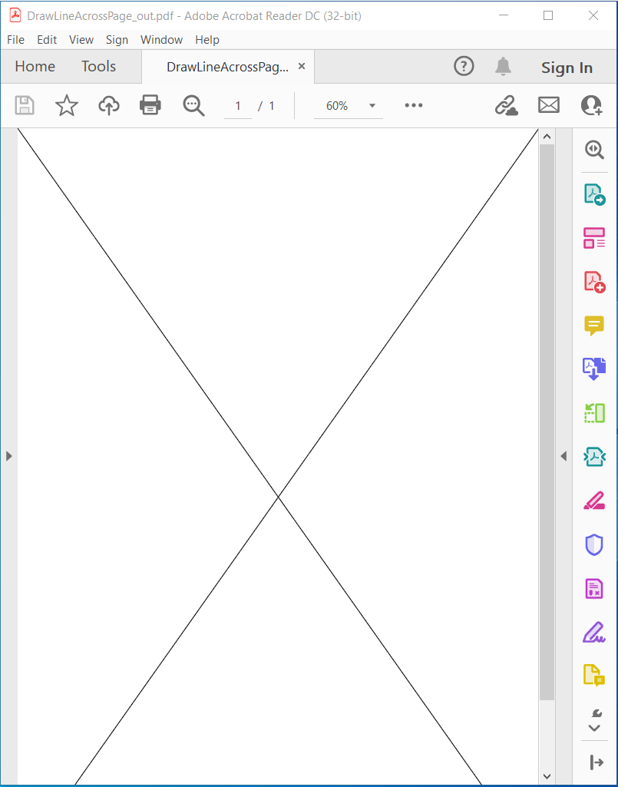
Task: Open the Export PDF tool
Action: pos(593,194)
